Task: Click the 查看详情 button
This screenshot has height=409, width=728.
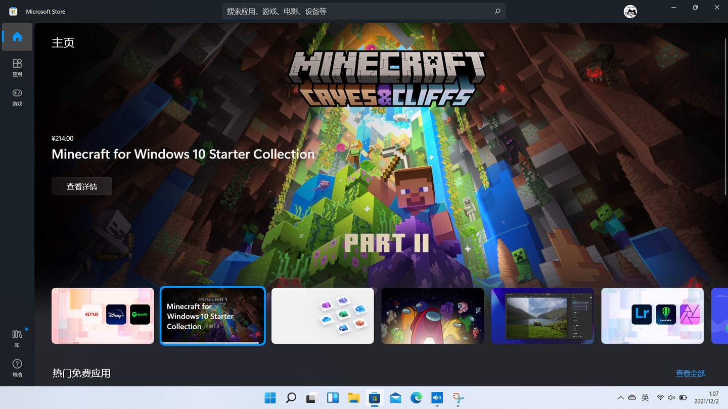Action: pyautogui.click(x=82, y=186)
